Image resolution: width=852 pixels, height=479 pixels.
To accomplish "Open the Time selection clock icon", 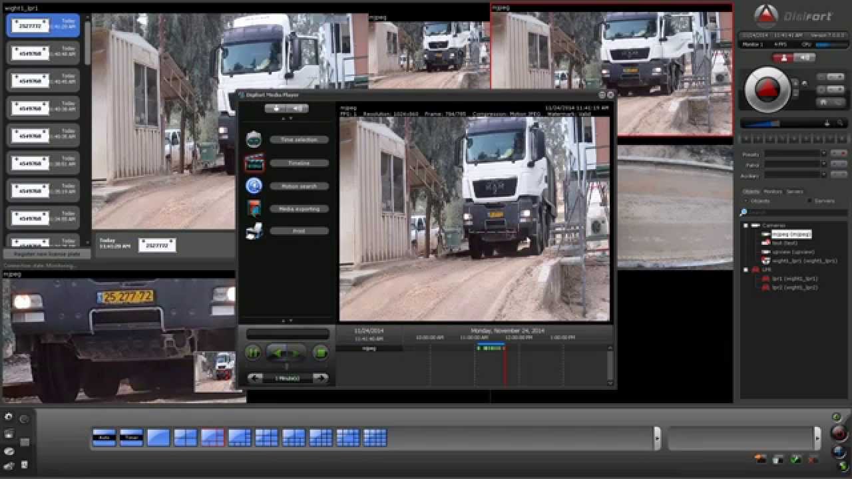I will click(x=254, y=139).
